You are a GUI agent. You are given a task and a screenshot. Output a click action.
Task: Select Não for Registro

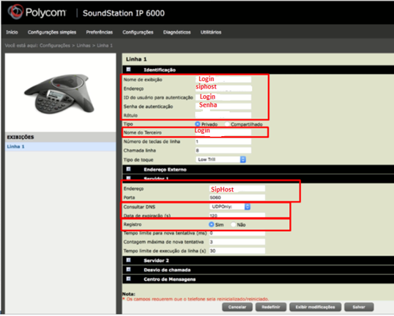point(233,225)
